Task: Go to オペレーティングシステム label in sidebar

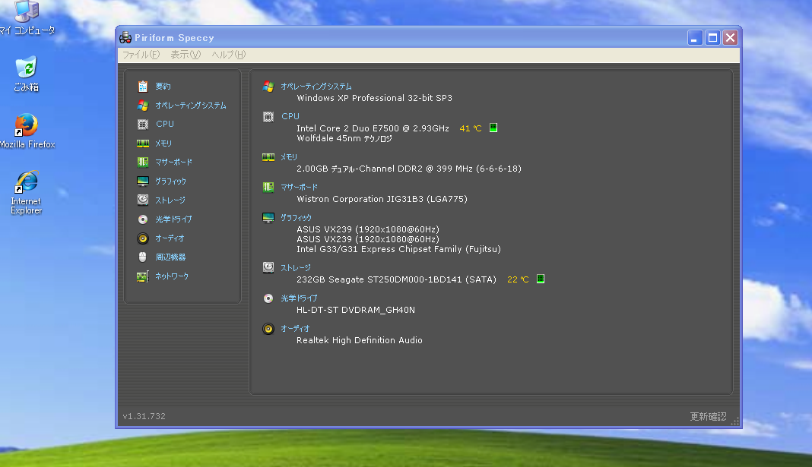Action: tap(191, 106)
